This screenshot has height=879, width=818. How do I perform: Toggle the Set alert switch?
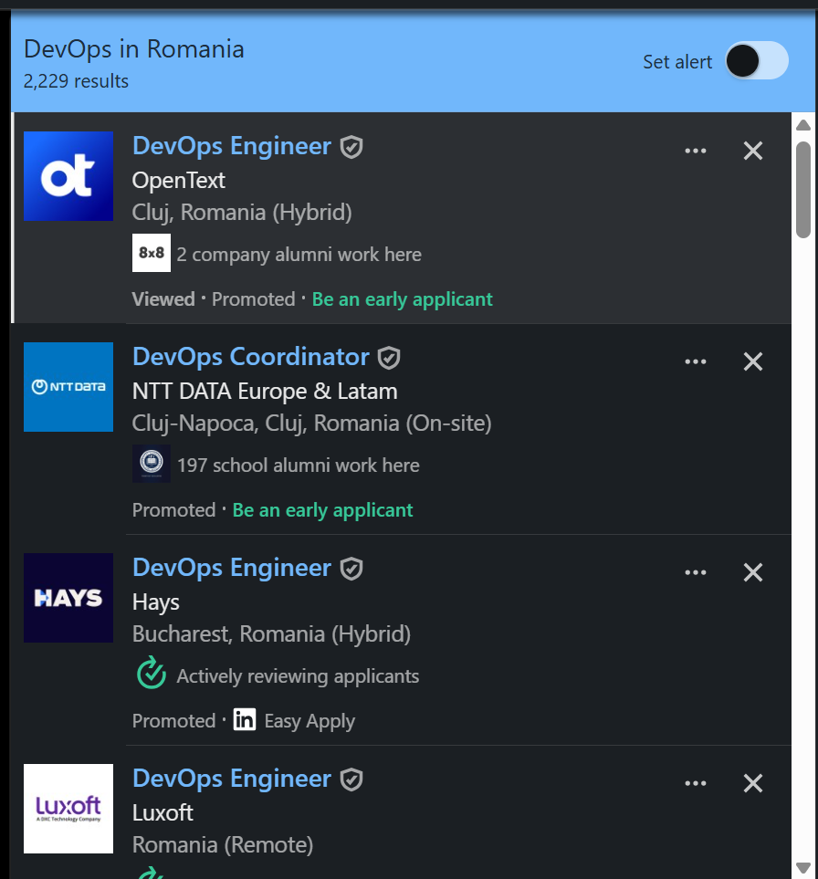pyautogui.click(x=757, y=60)
